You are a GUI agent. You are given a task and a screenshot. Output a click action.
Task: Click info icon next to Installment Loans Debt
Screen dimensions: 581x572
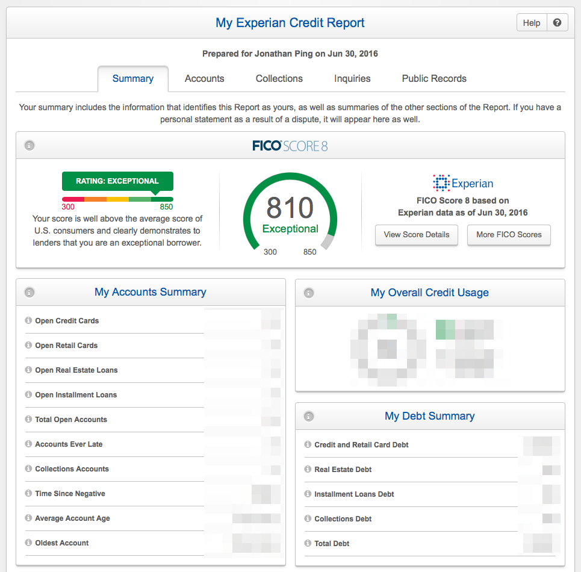[308, 494]
